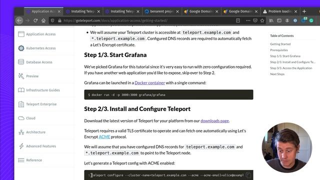The image size is (320, 180).
Task: Bookmark this page with the star icon
Action: tap(262, 20)
